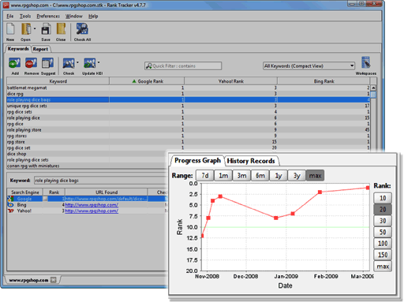
Task: Select the 'unique rpg dice sets' keyword row
Action: [189, 106]
